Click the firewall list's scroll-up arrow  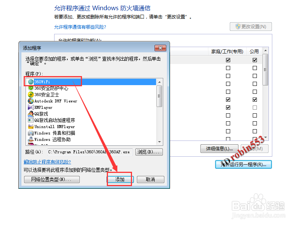(266, 50)
